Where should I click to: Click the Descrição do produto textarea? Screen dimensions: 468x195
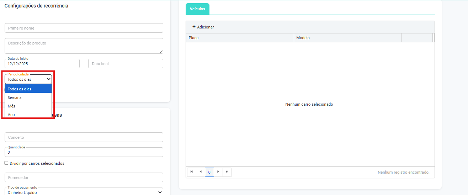84,46
